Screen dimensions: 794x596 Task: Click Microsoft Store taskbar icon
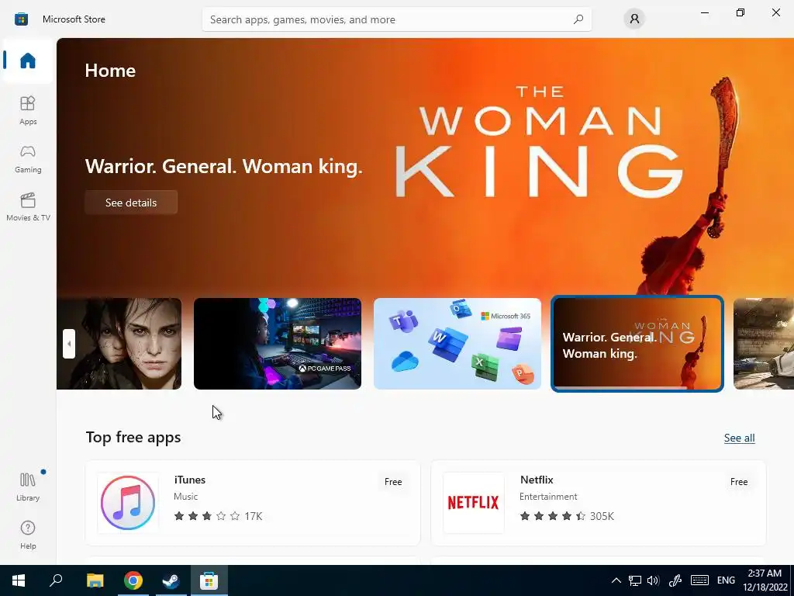coord(209,580)
